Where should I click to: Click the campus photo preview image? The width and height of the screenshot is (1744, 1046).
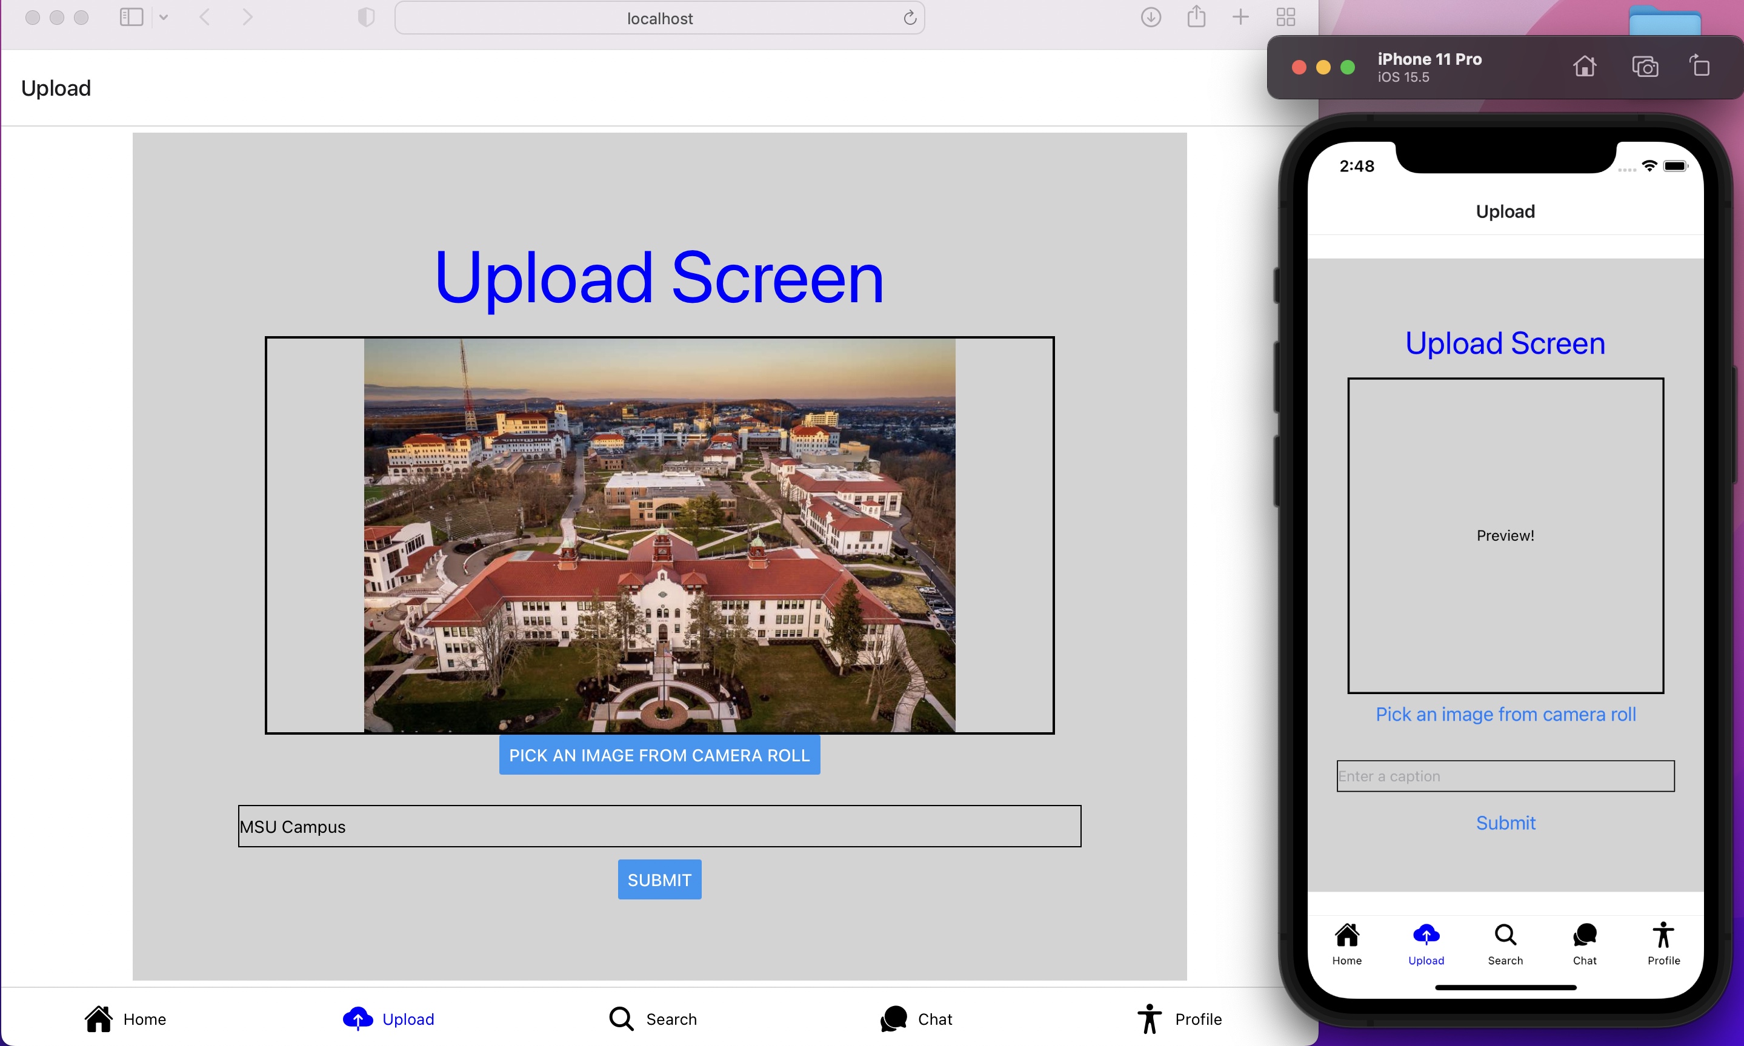[x=659, y=535]
